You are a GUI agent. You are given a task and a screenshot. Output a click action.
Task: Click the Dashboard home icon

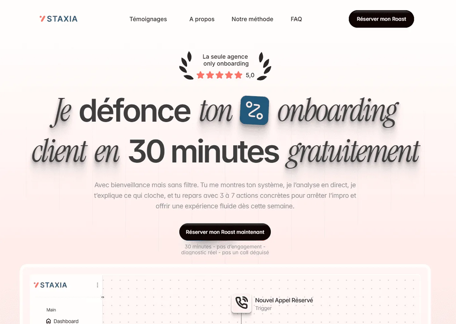49,321
